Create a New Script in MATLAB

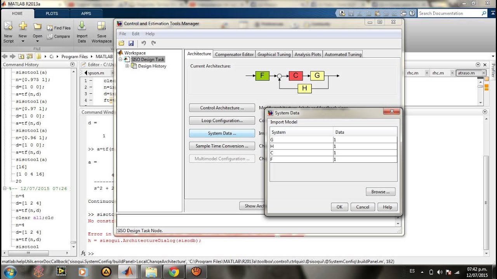point(8,33)
